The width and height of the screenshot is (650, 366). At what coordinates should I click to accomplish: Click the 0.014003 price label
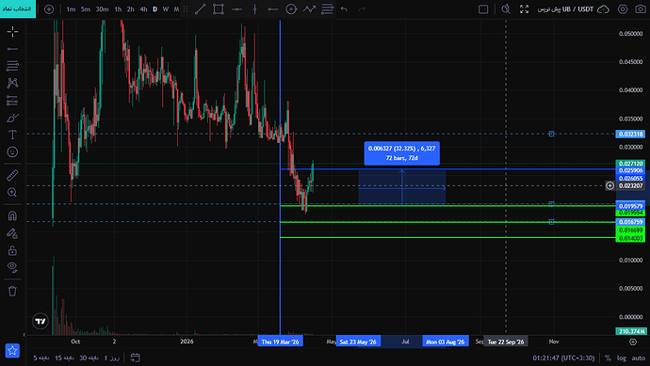point(630,238)
